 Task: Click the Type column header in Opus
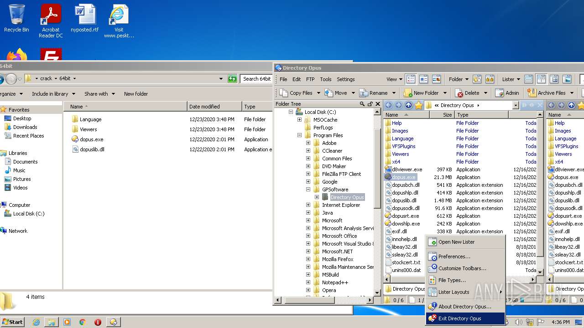[481, 115]
